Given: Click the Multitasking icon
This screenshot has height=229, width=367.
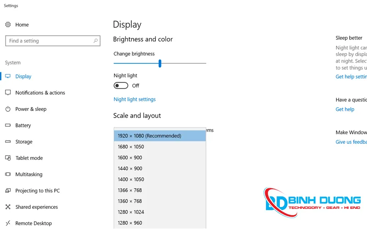Looking at the screenshot, I should coord(8,174).
